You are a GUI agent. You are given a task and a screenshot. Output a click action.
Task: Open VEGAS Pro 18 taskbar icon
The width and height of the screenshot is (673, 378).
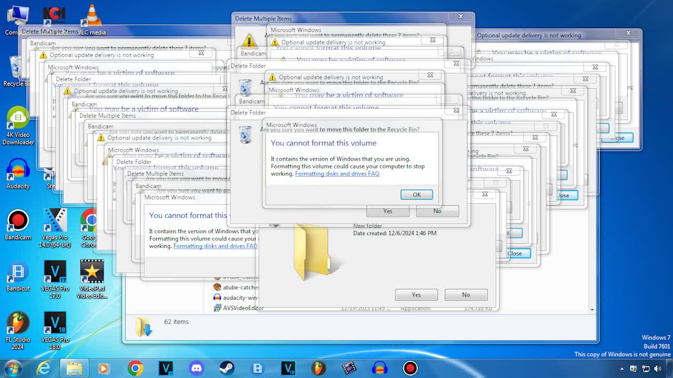click(x=288, y=369)
